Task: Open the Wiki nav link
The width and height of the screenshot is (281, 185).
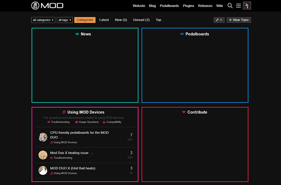Action: (x=220, y=6)
